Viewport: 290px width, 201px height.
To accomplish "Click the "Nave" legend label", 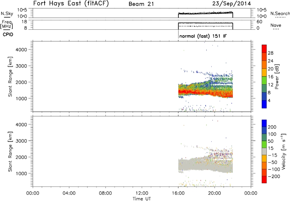I will (275, 25).
